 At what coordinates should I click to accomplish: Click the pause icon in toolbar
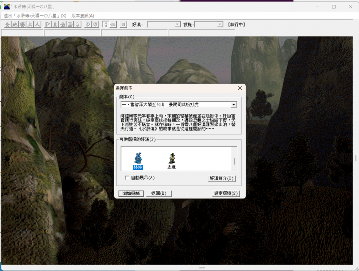[123, 25]
